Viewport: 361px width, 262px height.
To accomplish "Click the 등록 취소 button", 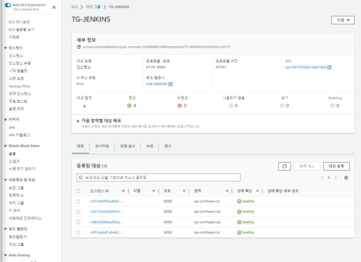I will (x=307, y=166).
